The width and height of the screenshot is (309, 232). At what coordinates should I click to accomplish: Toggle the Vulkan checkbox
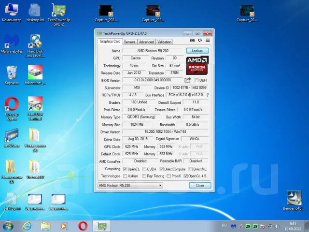coord(125,176)
